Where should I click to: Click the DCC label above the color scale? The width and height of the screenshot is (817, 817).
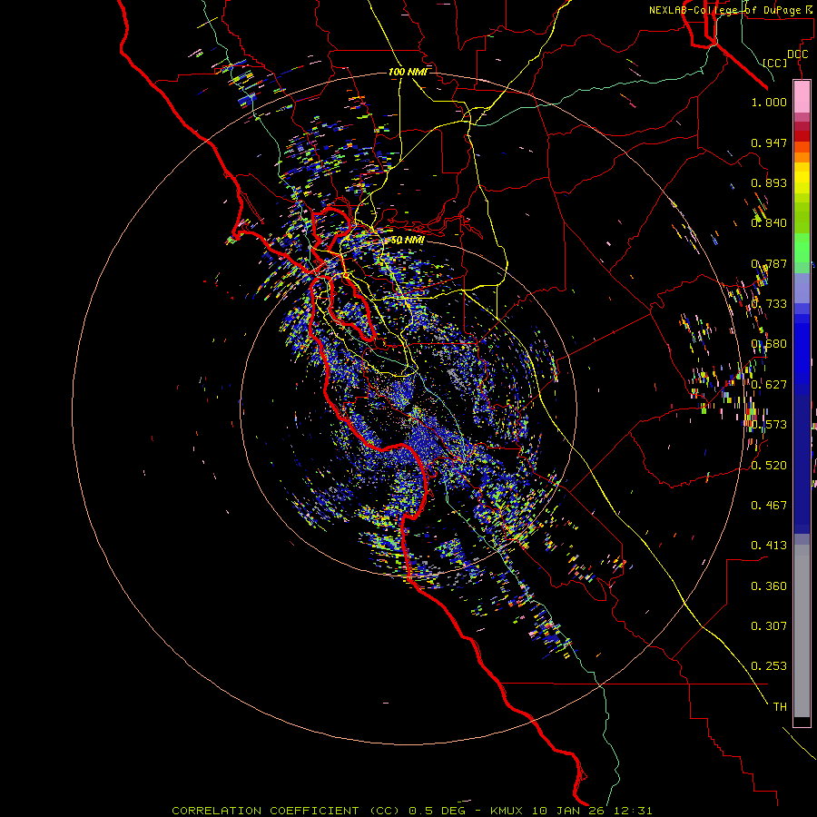coord(797,54)
